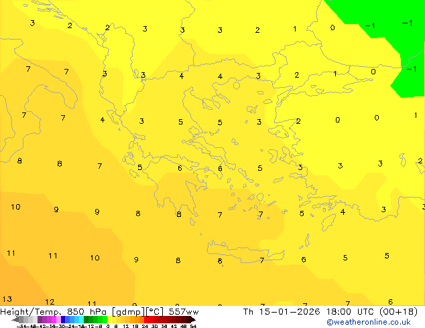The width and height of the screenshot is (425, 328).
Task: Select the date text Th 15-01-2026
Action: point(282,312)
